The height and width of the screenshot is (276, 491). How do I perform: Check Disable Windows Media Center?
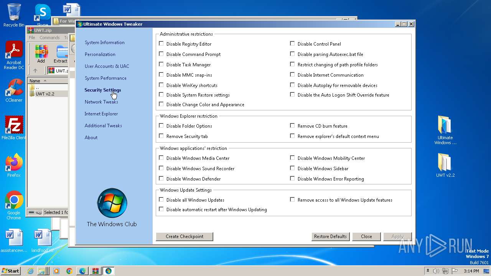161,158
